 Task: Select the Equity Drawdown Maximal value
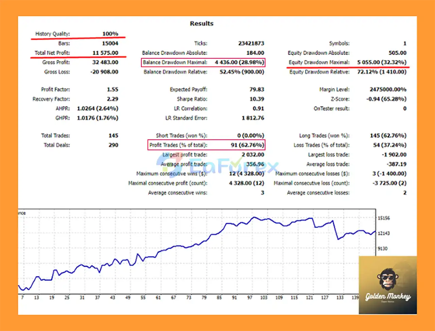pyautogui.click(x=382, y=62)
